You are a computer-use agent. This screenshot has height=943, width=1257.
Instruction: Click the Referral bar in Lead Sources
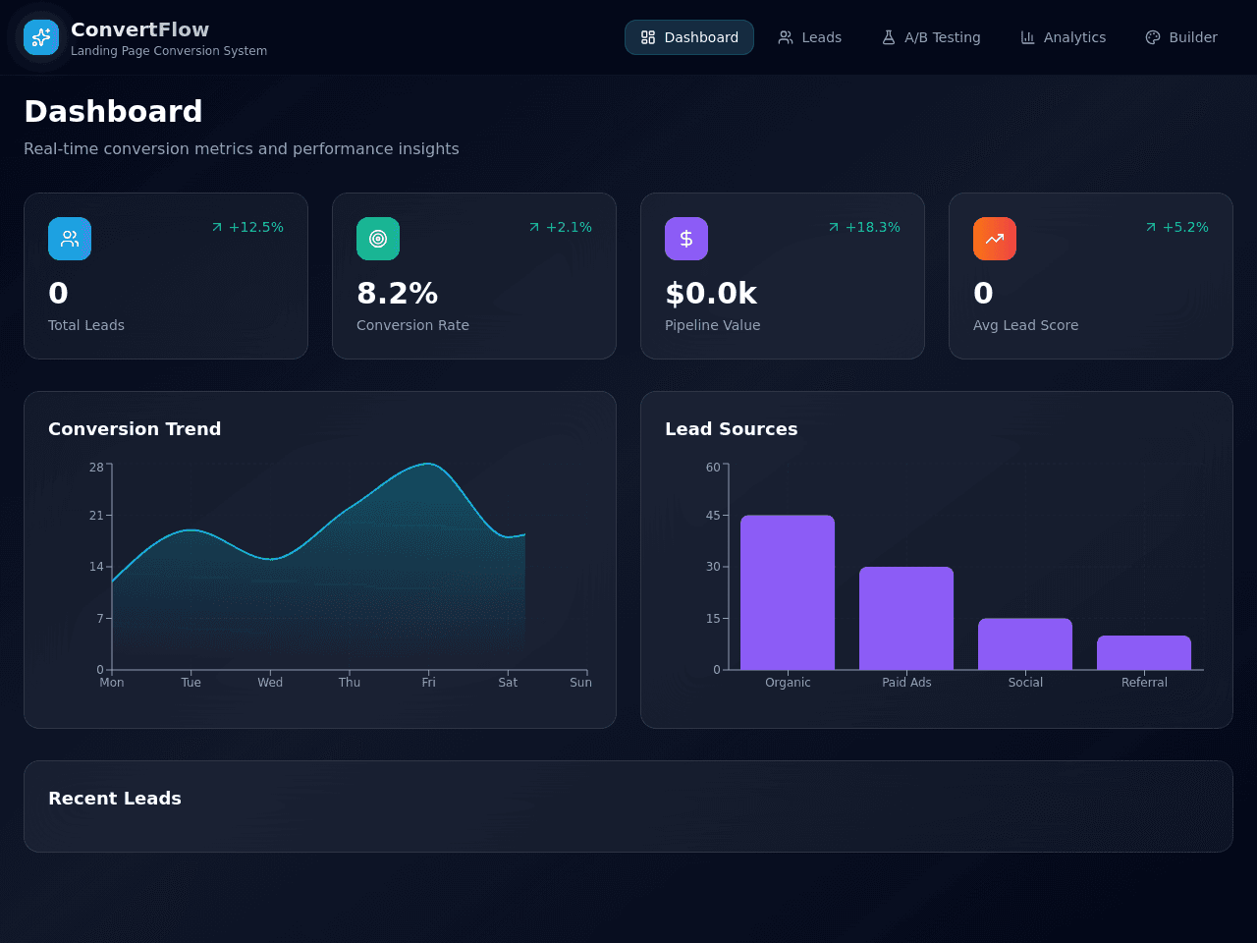(x=1144, y=652)
